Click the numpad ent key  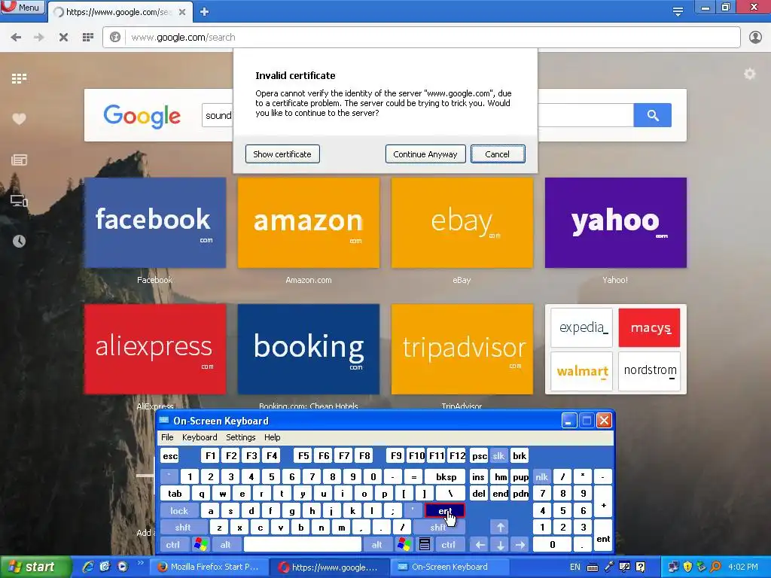point(603,536)
